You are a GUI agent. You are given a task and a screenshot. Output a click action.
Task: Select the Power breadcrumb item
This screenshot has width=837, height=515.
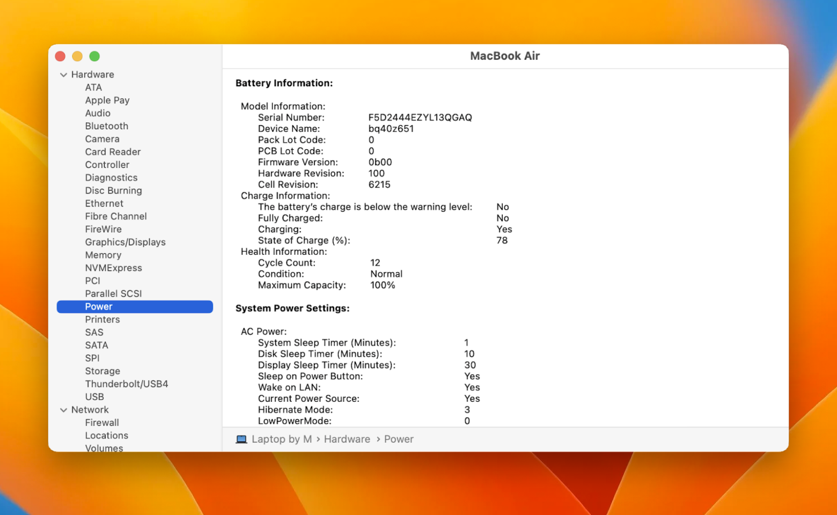[399, 439]
